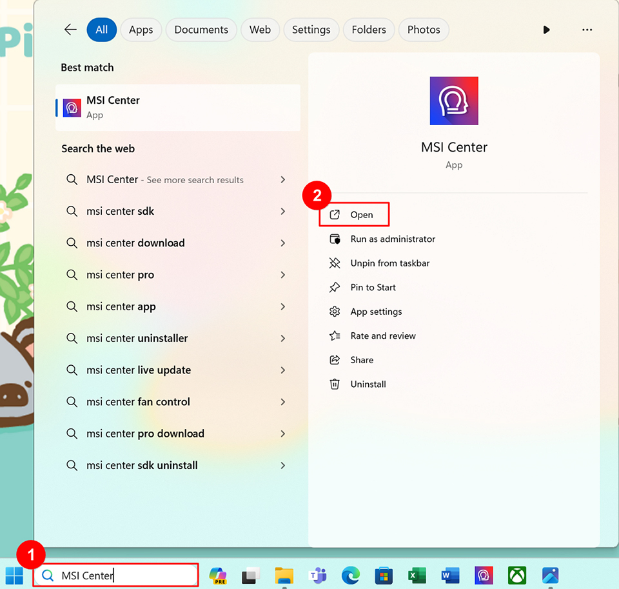Click the Uninstall trash can icon
This screenshot has height=589, width=619.
[335, 384]
